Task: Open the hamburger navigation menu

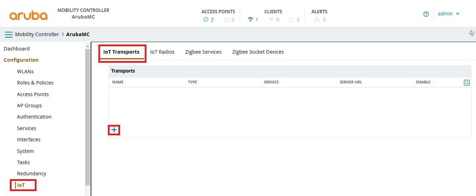Action: 8,34
